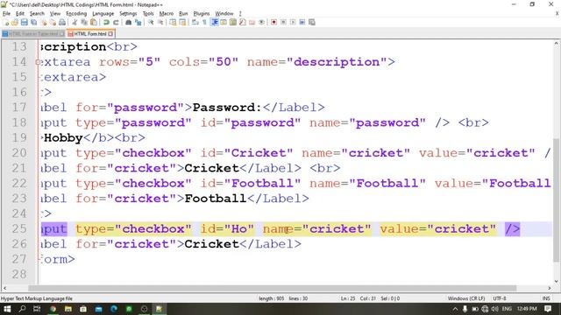Click the word "Hobby" on line 19
Screen dimensions: 561x315
(63, 138)
